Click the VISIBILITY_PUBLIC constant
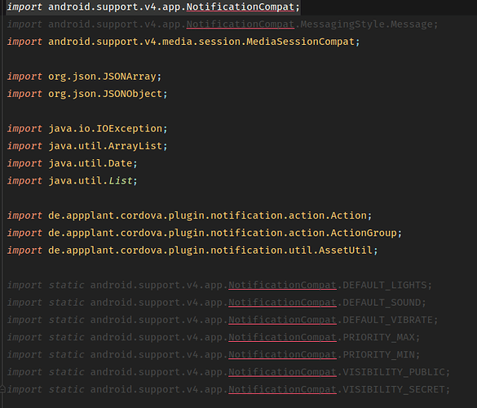The width and height of the screenshot is (477, 408). coord(394,372)
